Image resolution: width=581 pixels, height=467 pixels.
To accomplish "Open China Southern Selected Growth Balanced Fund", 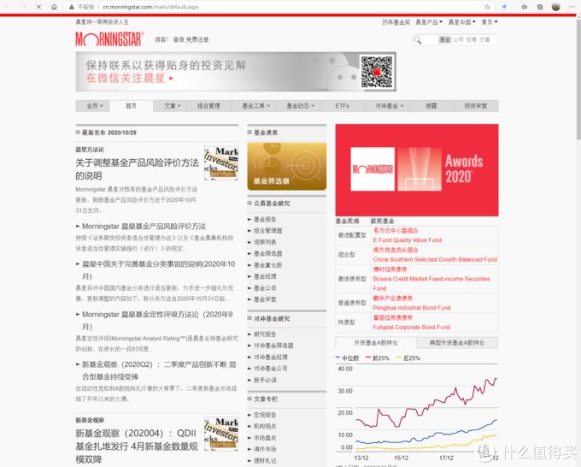I will coord(435,259).
